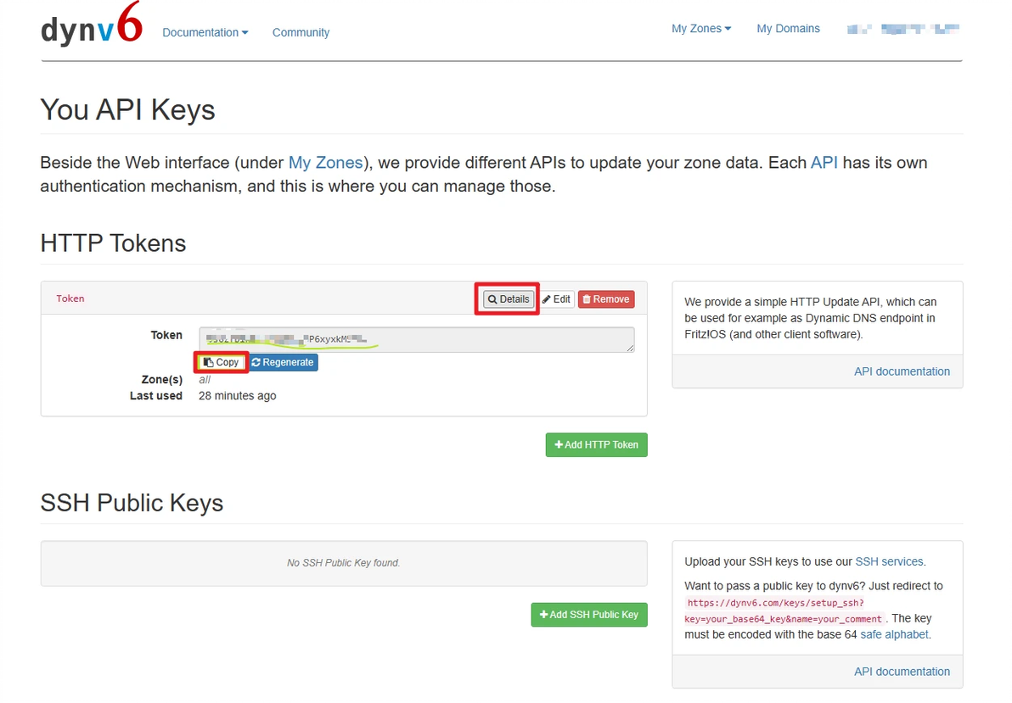This screenshot has height=703, width=1012.
Task: Open API documentation in SSH keys panel
Action: click(902, 672)
